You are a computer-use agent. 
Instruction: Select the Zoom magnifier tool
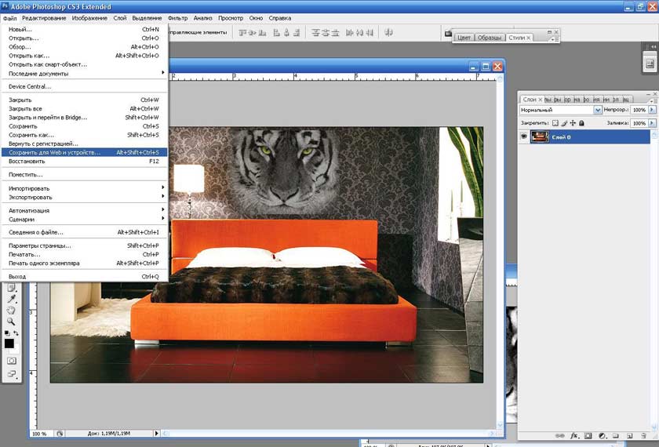(x=11, y=322)
